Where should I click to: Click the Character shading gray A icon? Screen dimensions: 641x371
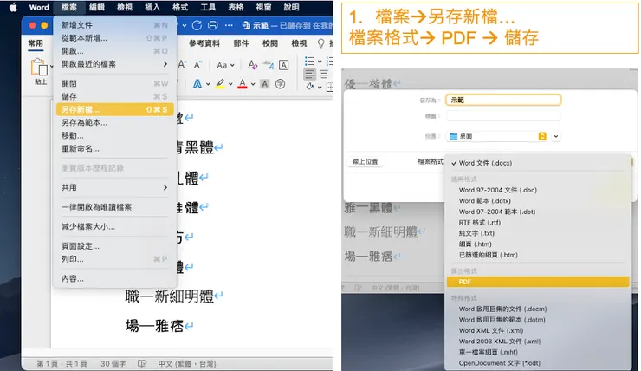click(265, 84)
